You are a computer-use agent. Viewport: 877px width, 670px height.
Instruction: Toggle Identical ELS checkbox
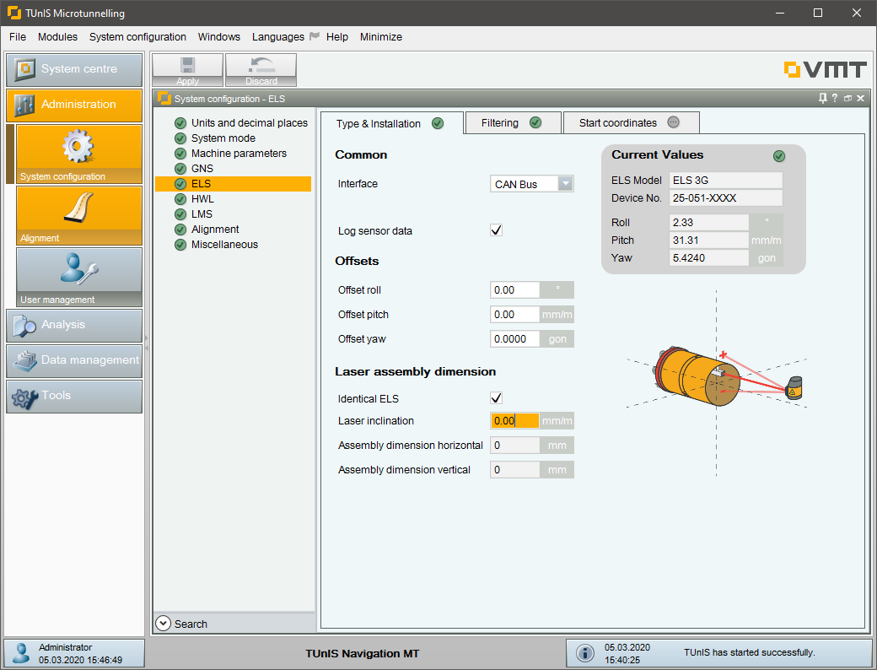pyautogui.click(x=496, y=398)
